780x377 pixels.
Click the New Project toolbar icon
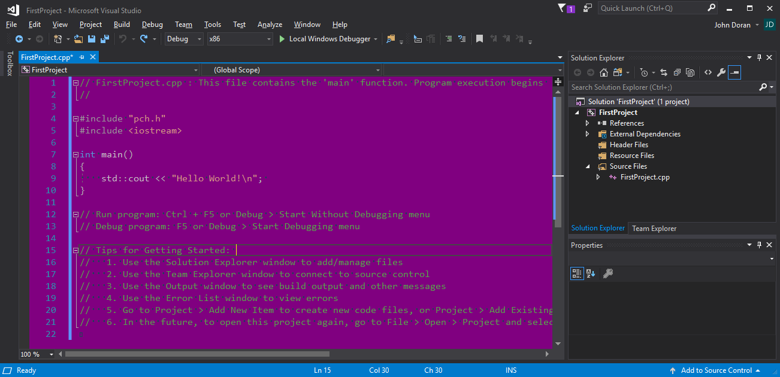pos(58,39)
